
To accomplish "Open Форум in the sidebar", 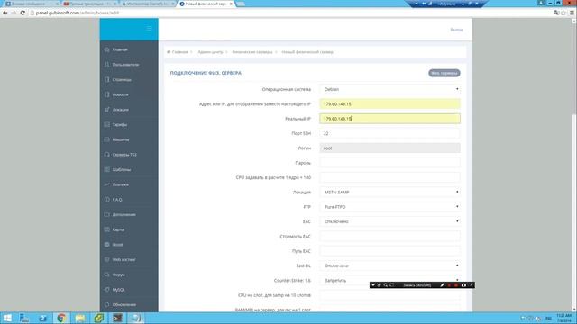I will pos(129,274).
